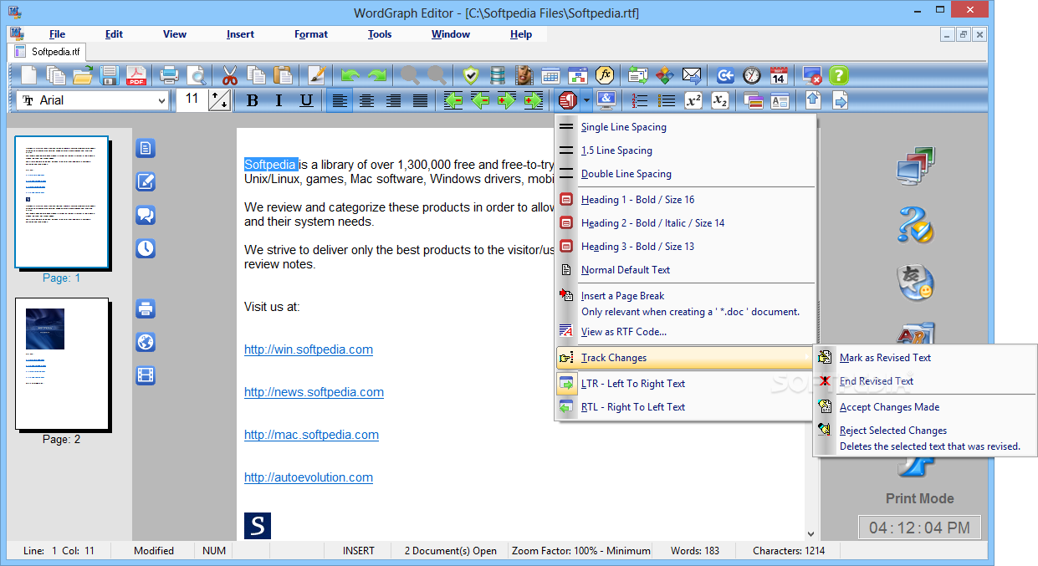Viewport: 1038px width, 566px height.
Task: Insert current time with clock icon
Action: tap(752, 75)
